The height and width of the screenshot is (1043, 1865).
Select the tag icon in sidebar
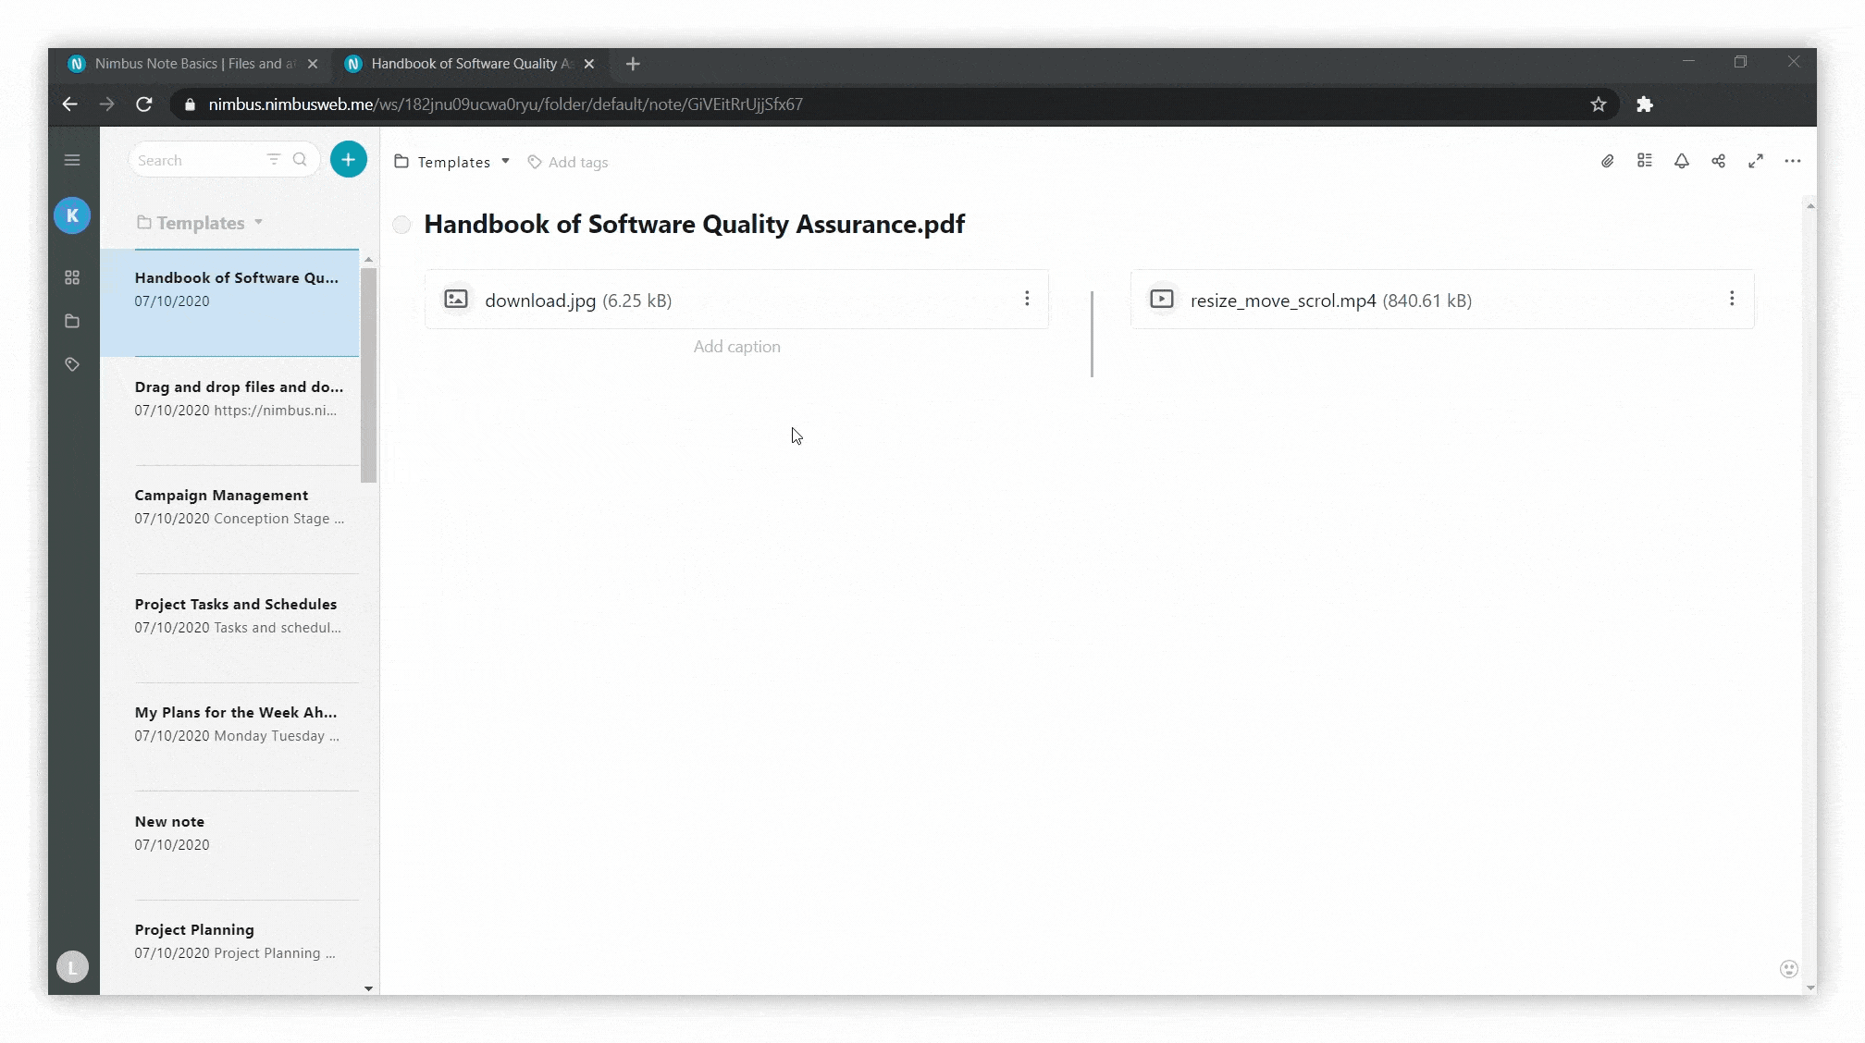click(x=72, y=363)
